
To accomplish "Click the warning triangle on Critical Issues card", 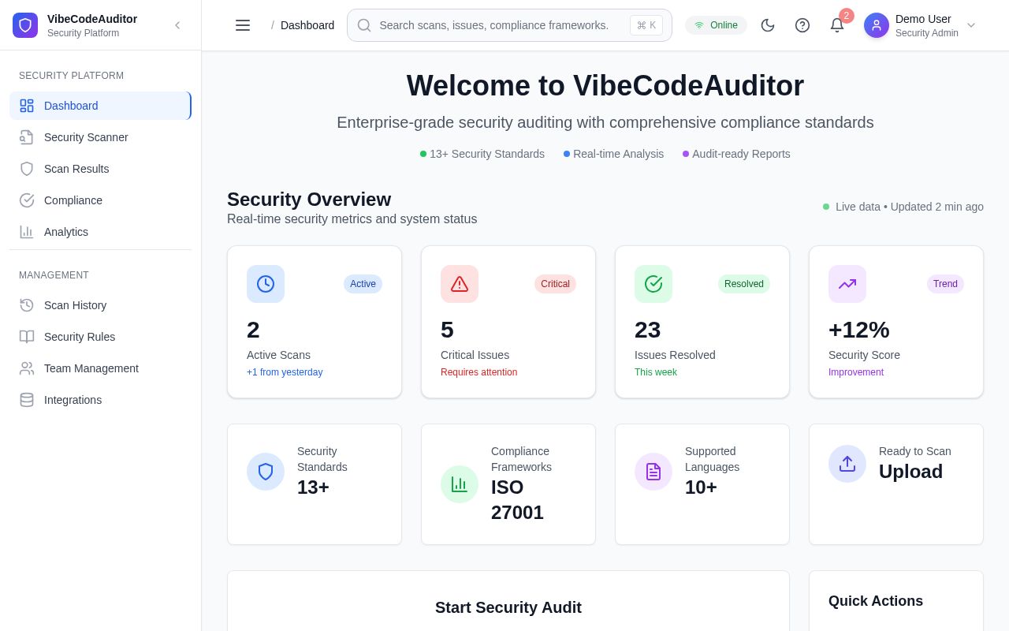I will coord(460,284).
